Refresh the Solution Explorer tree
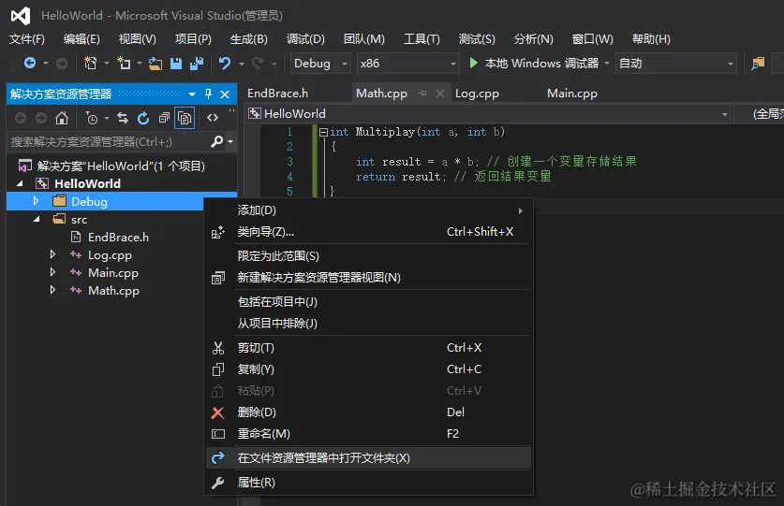 [143, 118]
